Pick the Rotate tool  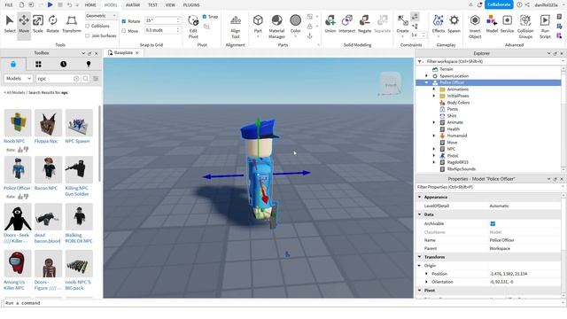pos(53,24)
